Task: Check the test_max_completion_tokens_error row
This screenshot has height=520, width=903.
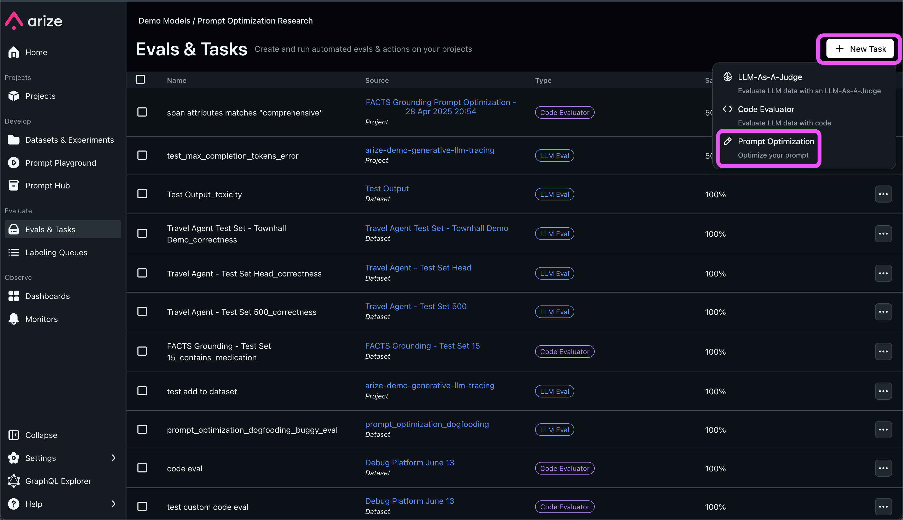Action: click(x=142, y=155)
